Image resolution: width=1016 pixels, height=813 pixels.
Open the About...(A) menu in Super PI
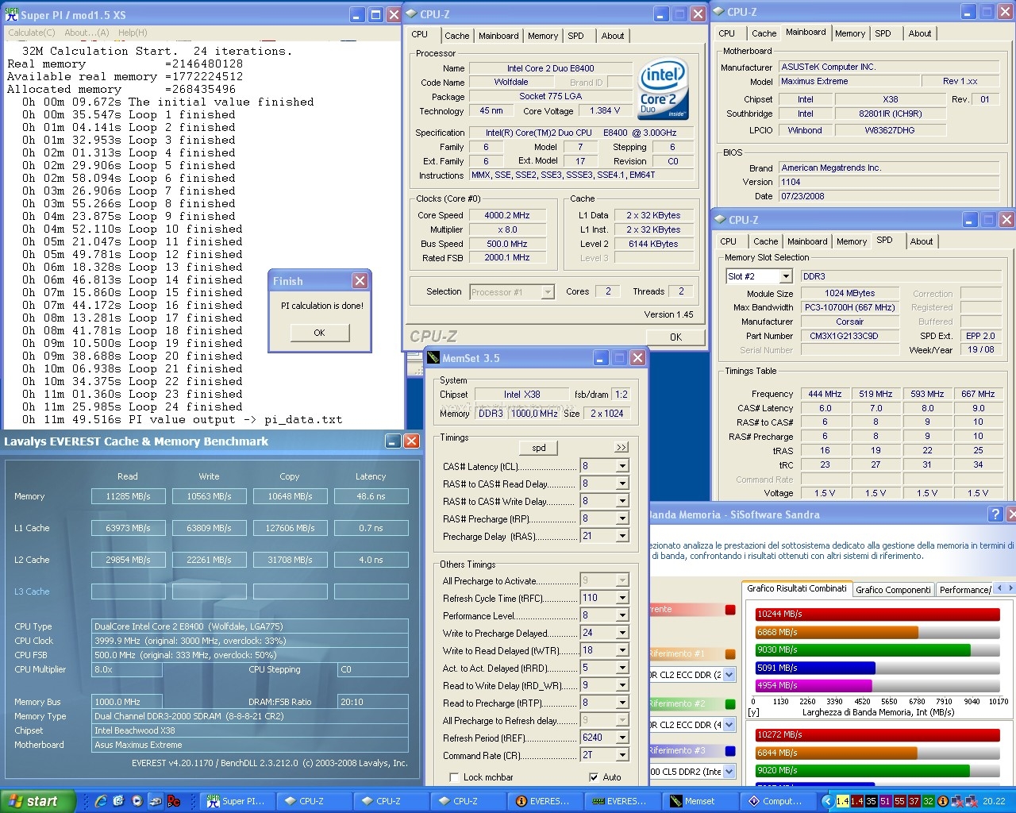pos(87,33)
